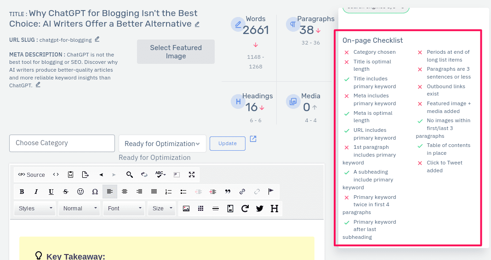This screenshot has width=491, height=260.
Task: Click the circular refresh arrow icon
Action: (x=245, y=209)
